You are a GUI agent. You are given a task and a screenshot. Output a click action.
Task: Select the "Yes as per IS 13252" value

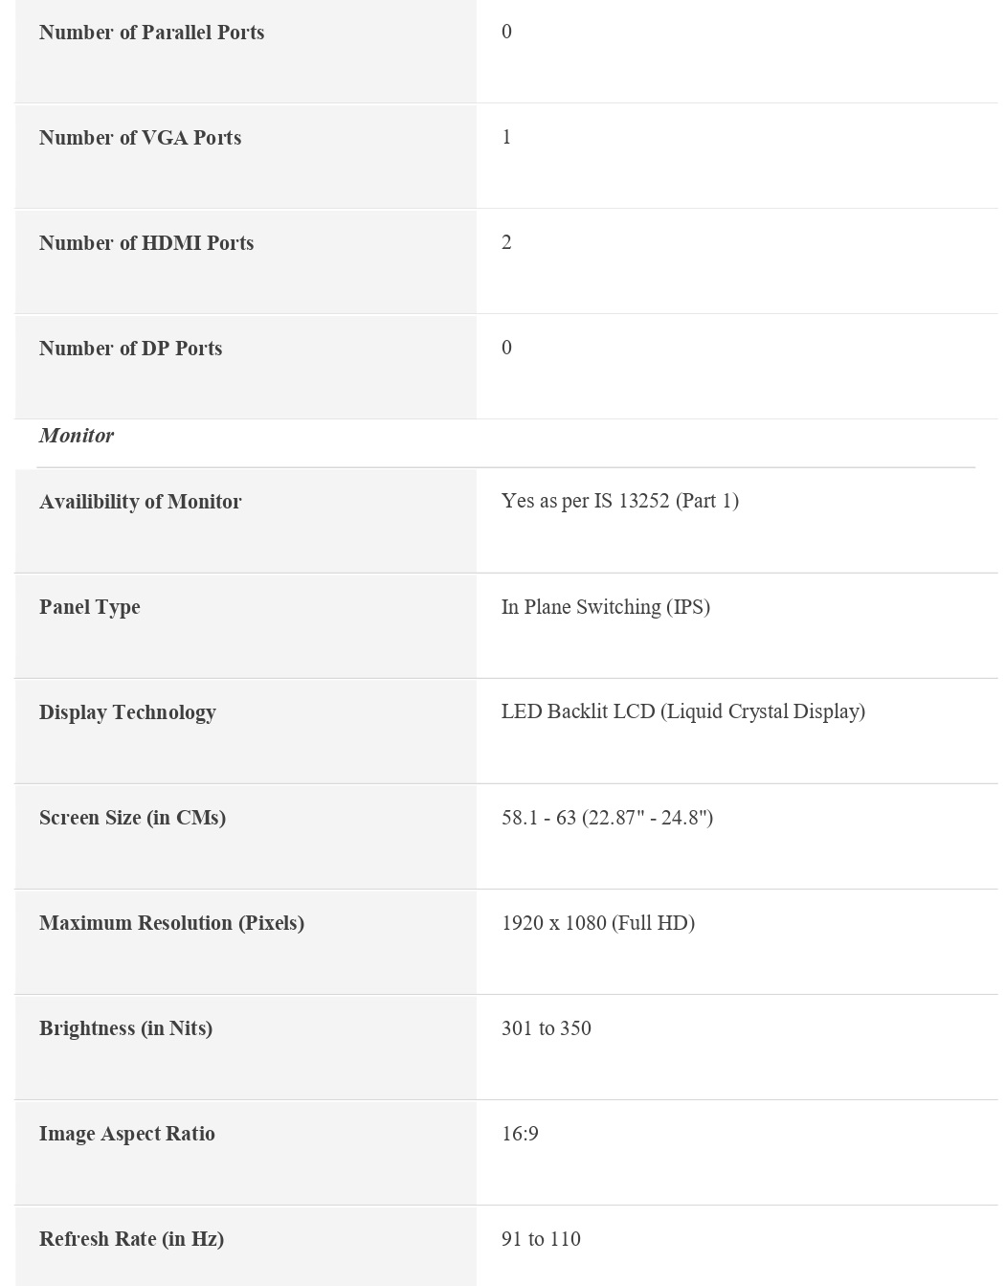pyautogui.click(x=619, y=501)
